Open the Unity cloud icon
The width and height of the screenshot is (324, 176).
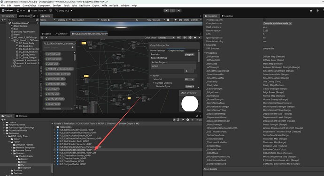click(x=311, y=10)
